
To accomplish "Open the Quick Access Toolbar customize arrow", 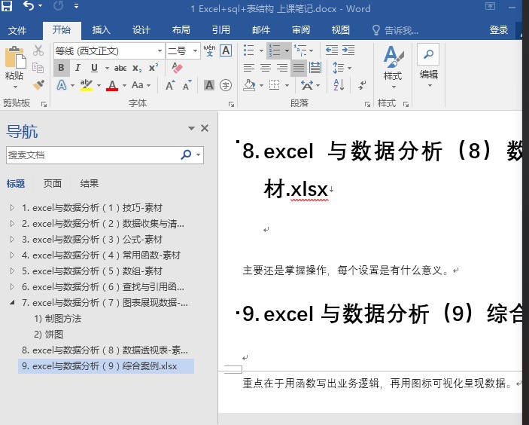I will 77,6.
